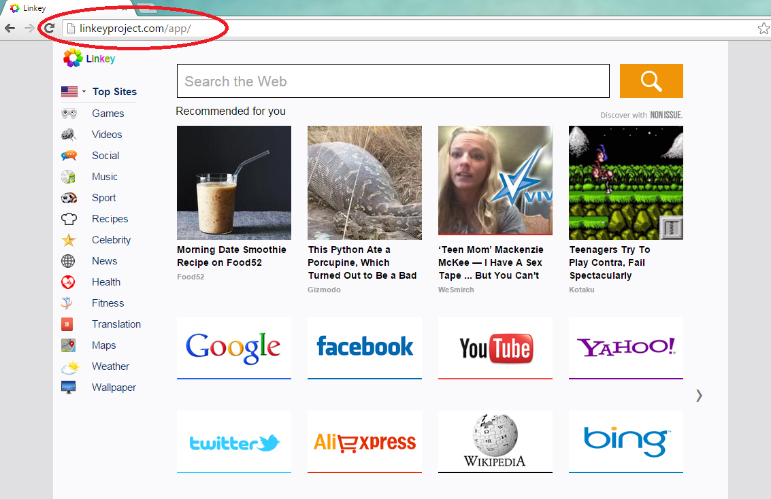Bookmark this page with star icon
This screenshot has width=771, height=499.
[764, 29]
